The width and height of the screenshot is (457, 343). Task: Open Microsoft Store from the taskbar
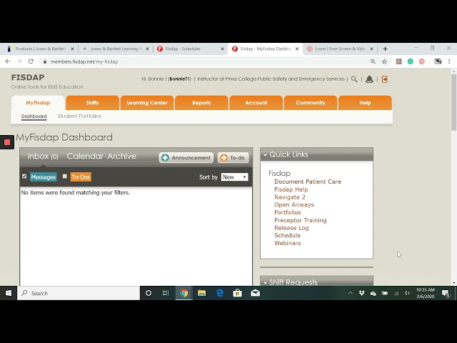(237, 293)
